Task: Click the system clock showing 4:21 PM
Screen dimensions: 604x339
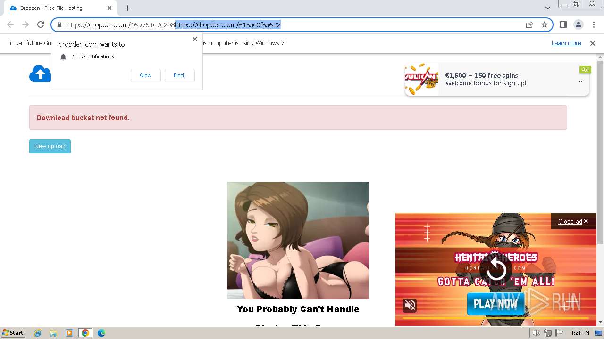Action: 579,333
